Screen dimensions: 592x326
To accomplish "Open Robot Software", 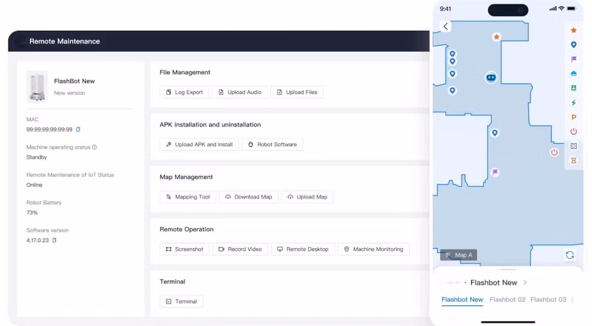I will 272,144.
